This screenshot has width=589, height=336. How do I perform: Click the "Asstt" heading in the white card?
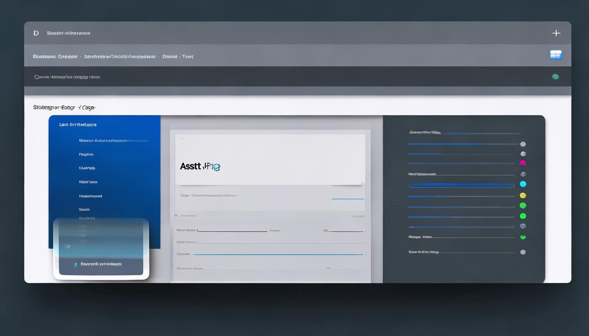point(191,166)
